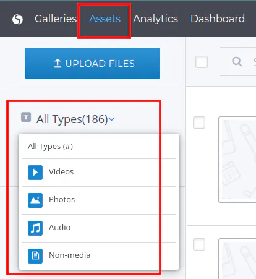Click the filter icon beside All Types
The height and width of the screenshot is (279, 256).
tap(26, 117)
